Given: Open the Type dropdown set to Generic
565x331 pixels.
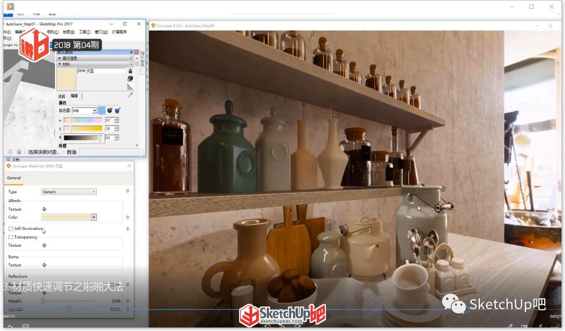Looking at the screenshot, I should point(69,191).
